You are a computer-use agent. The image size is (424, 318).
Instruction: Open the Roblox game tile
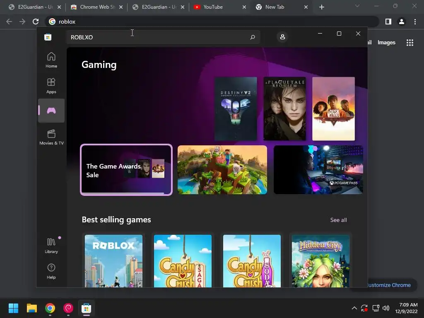(x=113, y=261)
